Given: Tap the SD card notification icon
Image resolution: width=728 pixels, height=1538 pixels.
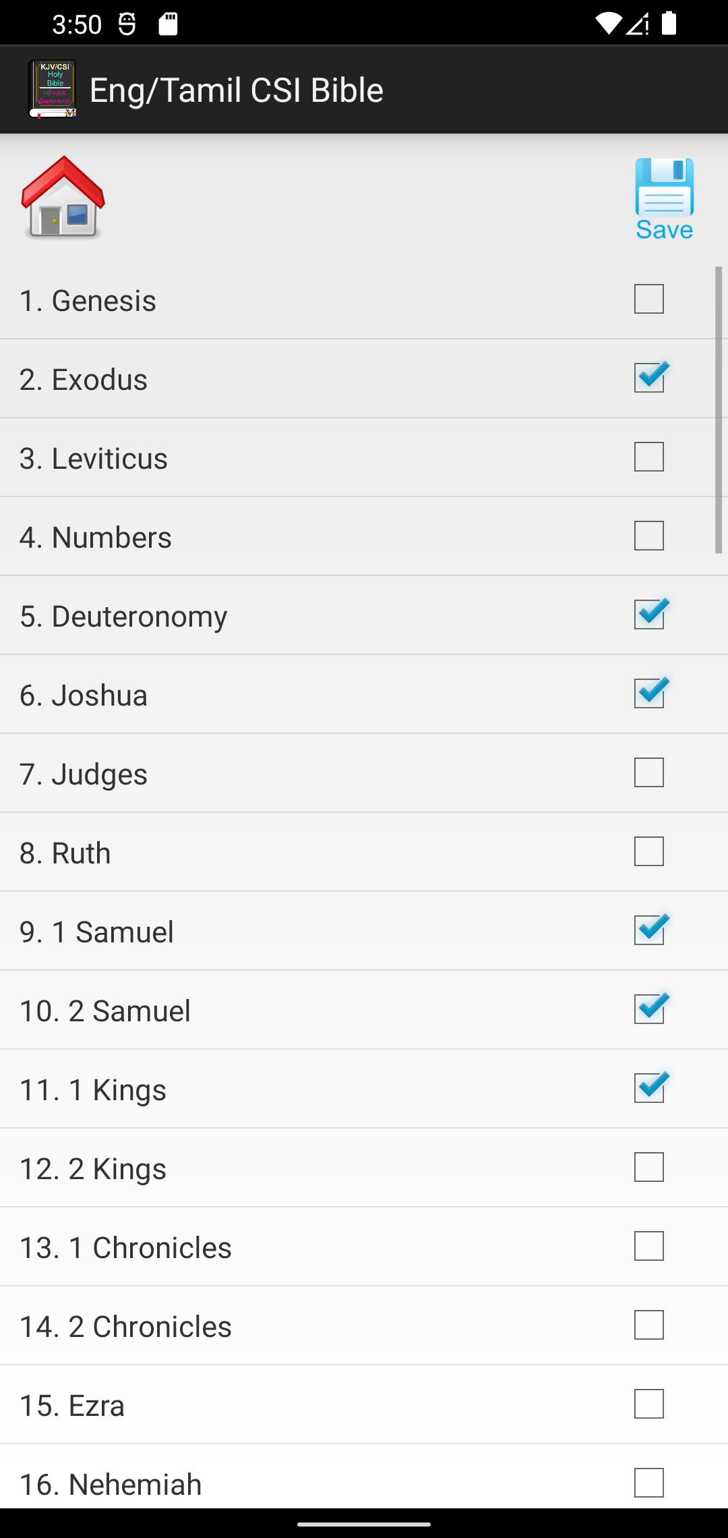Looking at the screenshot, I should click(168, 24).
